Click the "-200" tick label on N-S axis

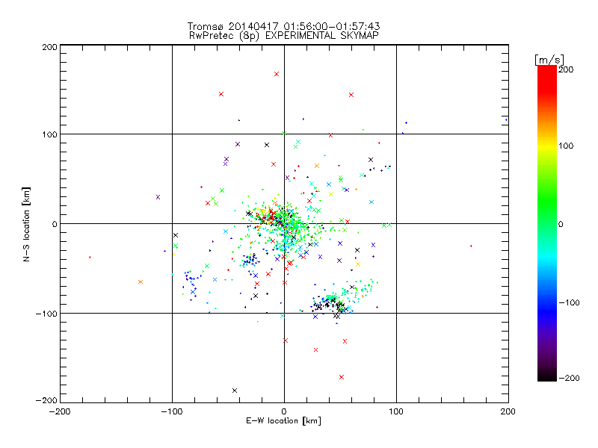coord(46,400)
